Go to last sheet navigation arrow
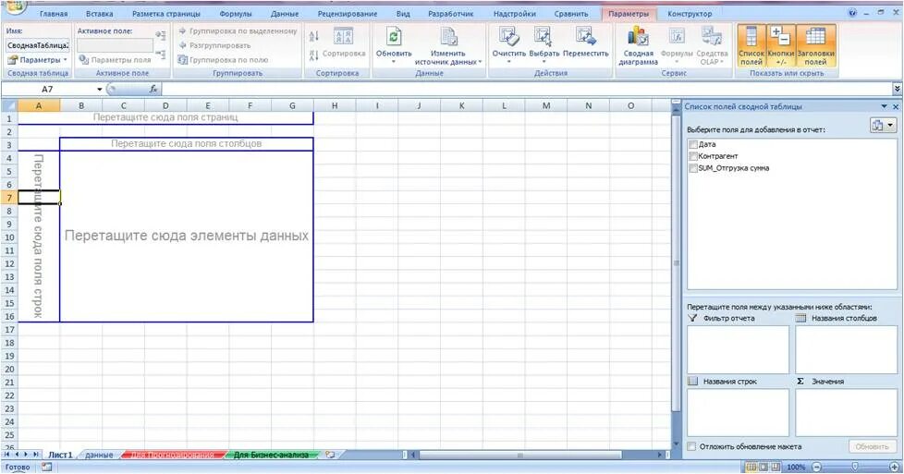 (x=36, y=455)
